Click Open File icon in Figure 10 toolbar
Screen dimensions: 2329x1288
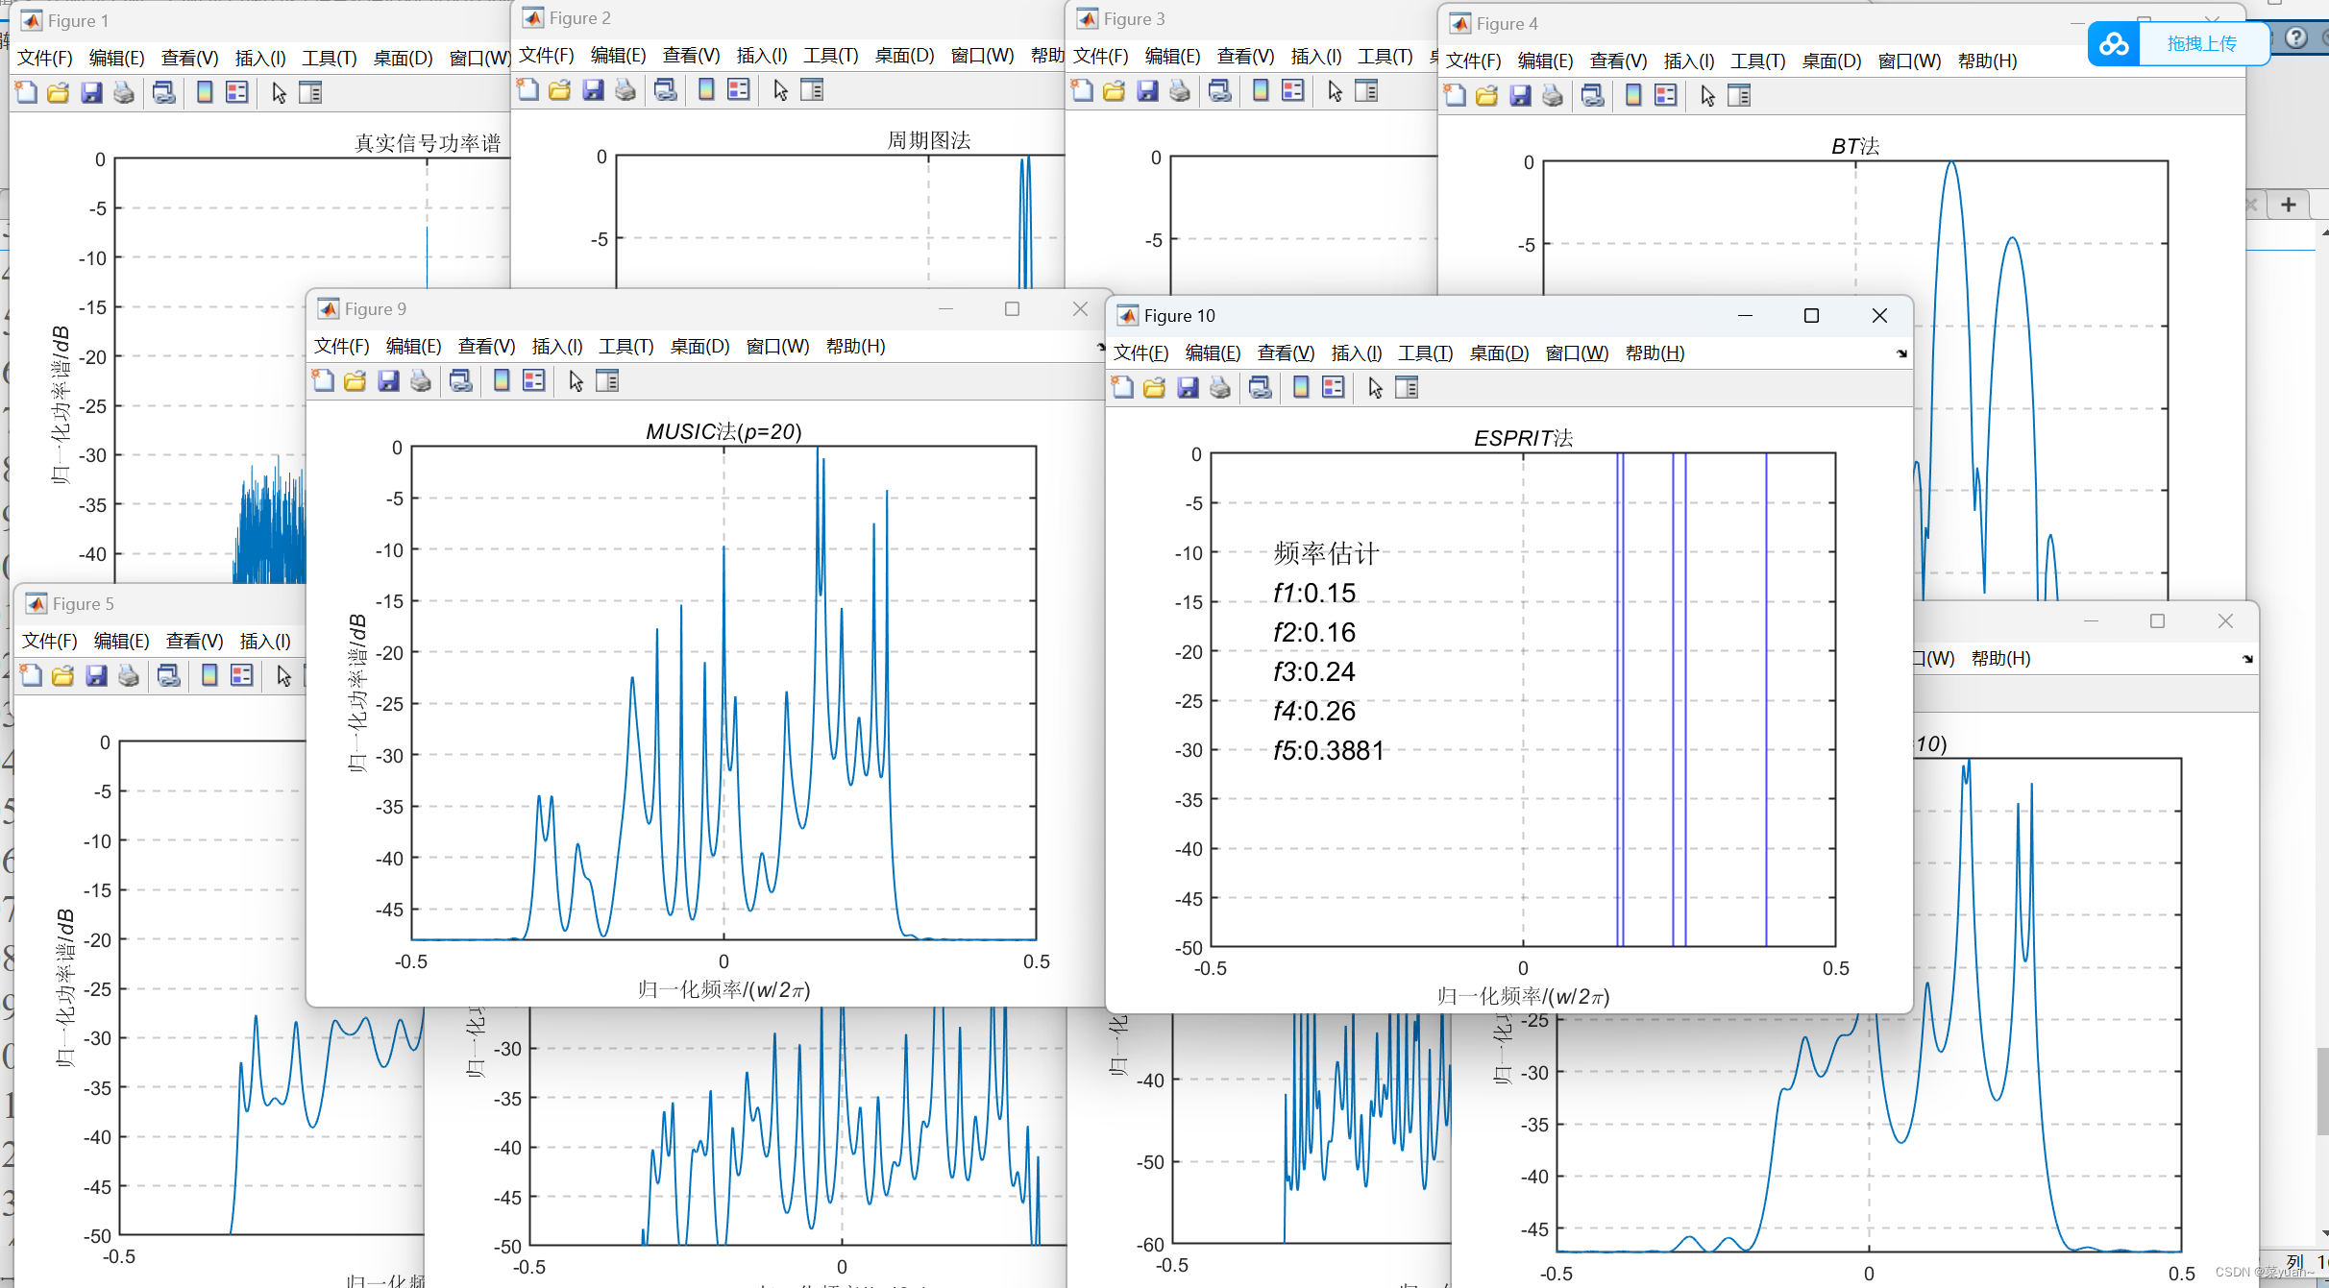[x=1155, y=388]
